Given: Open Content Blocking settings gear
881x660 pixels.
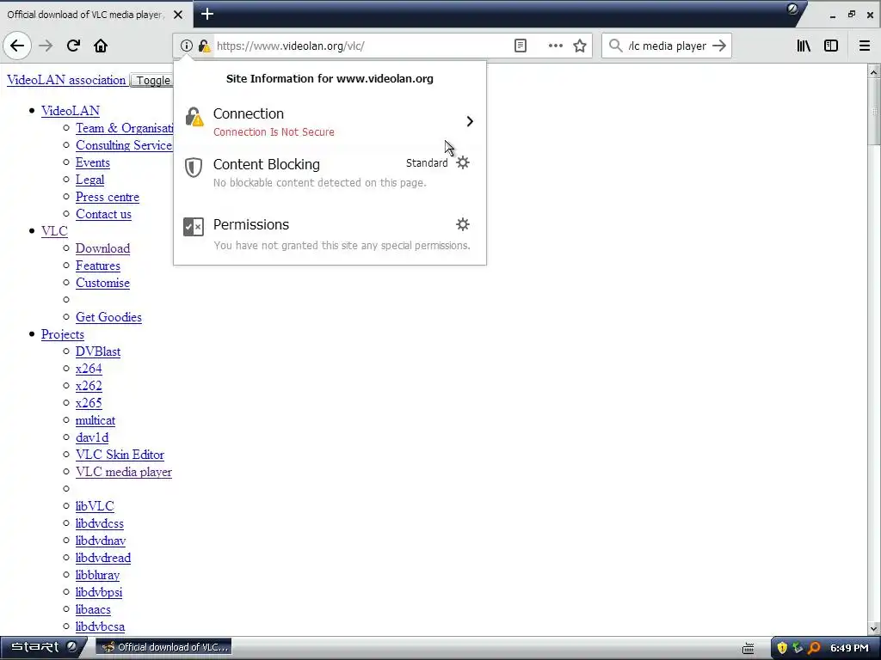Looking at the screenshot, I should (462, 162).
